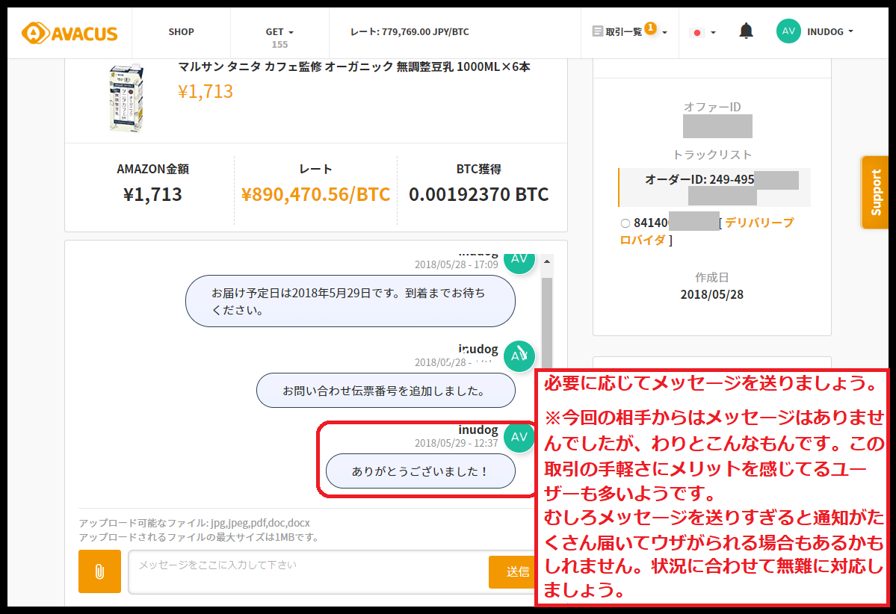
Task: Click the AV user avatar in header
Action: click(788, 31)
